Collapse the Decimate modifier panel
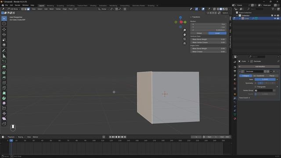This screenshot has width=281, height=158. (240, 72)
